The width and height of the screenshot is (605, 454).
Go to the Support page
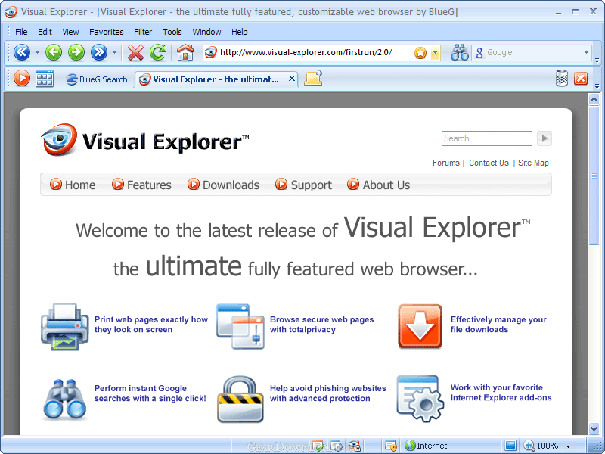[303, 185]
